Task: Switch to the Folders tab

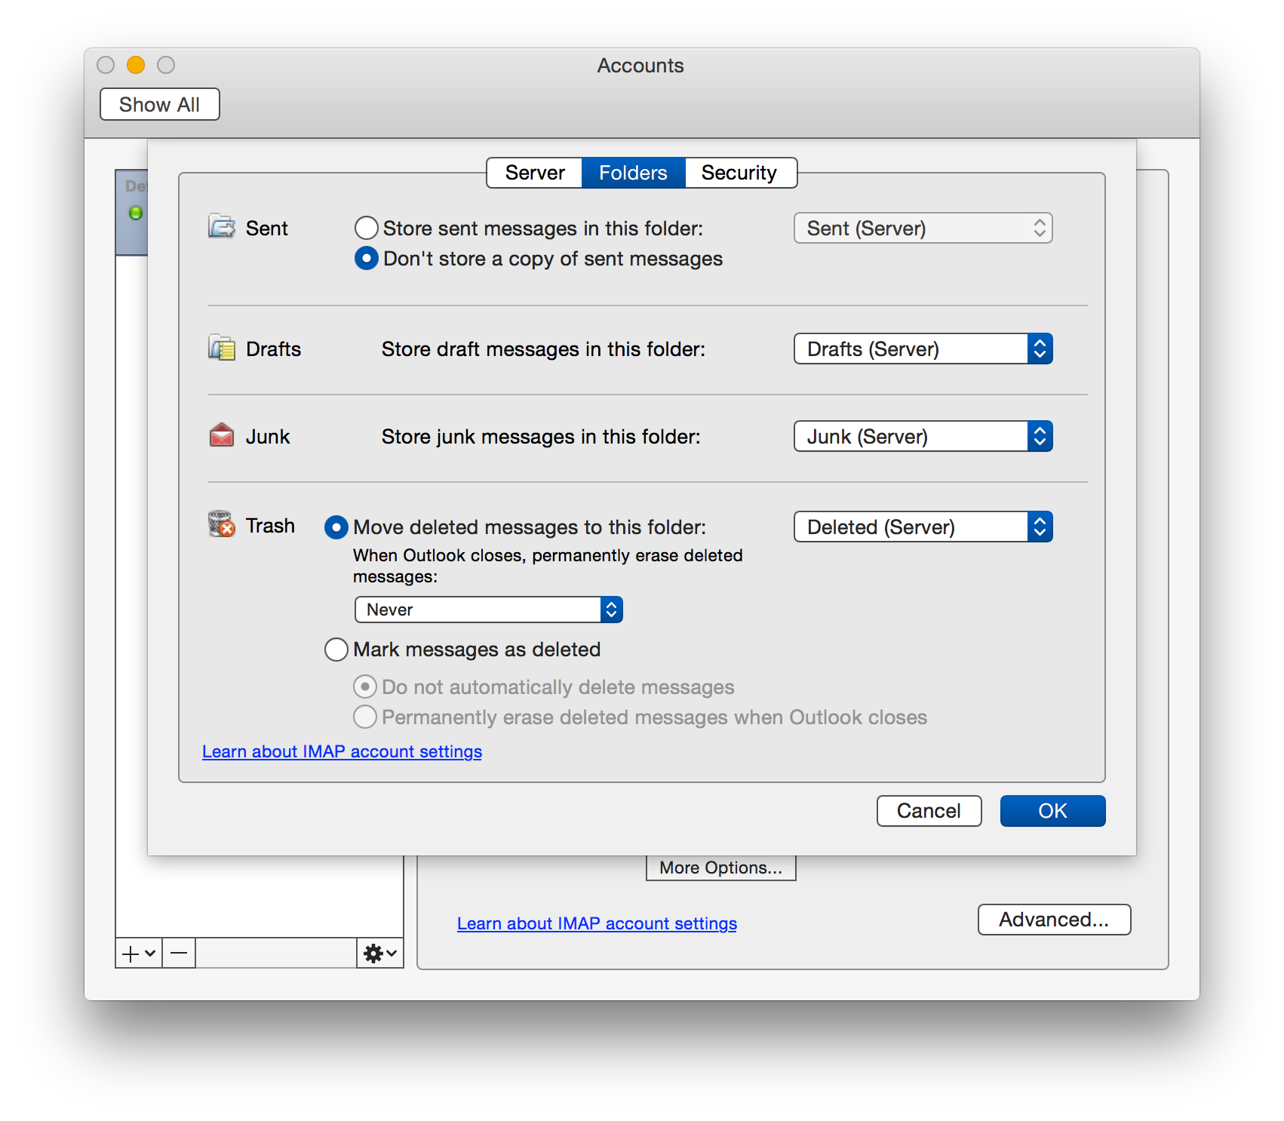Action: pyautogui.click(x=633, y=173)
